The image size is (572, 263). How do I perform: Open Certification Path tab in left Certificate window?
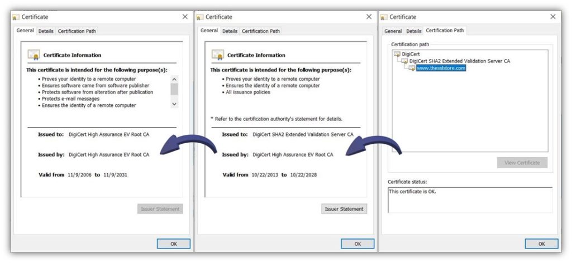77,31
